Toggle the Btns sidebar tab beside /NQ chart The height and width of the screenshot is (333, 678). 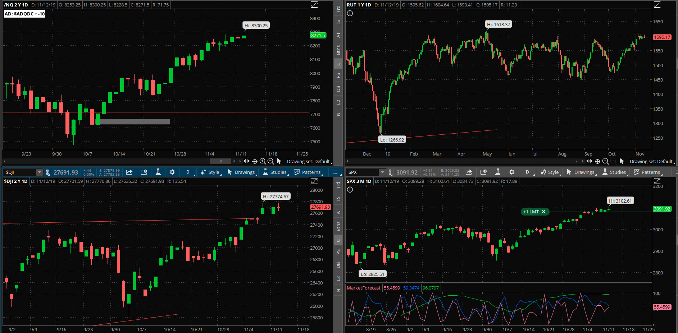(338, 50)
